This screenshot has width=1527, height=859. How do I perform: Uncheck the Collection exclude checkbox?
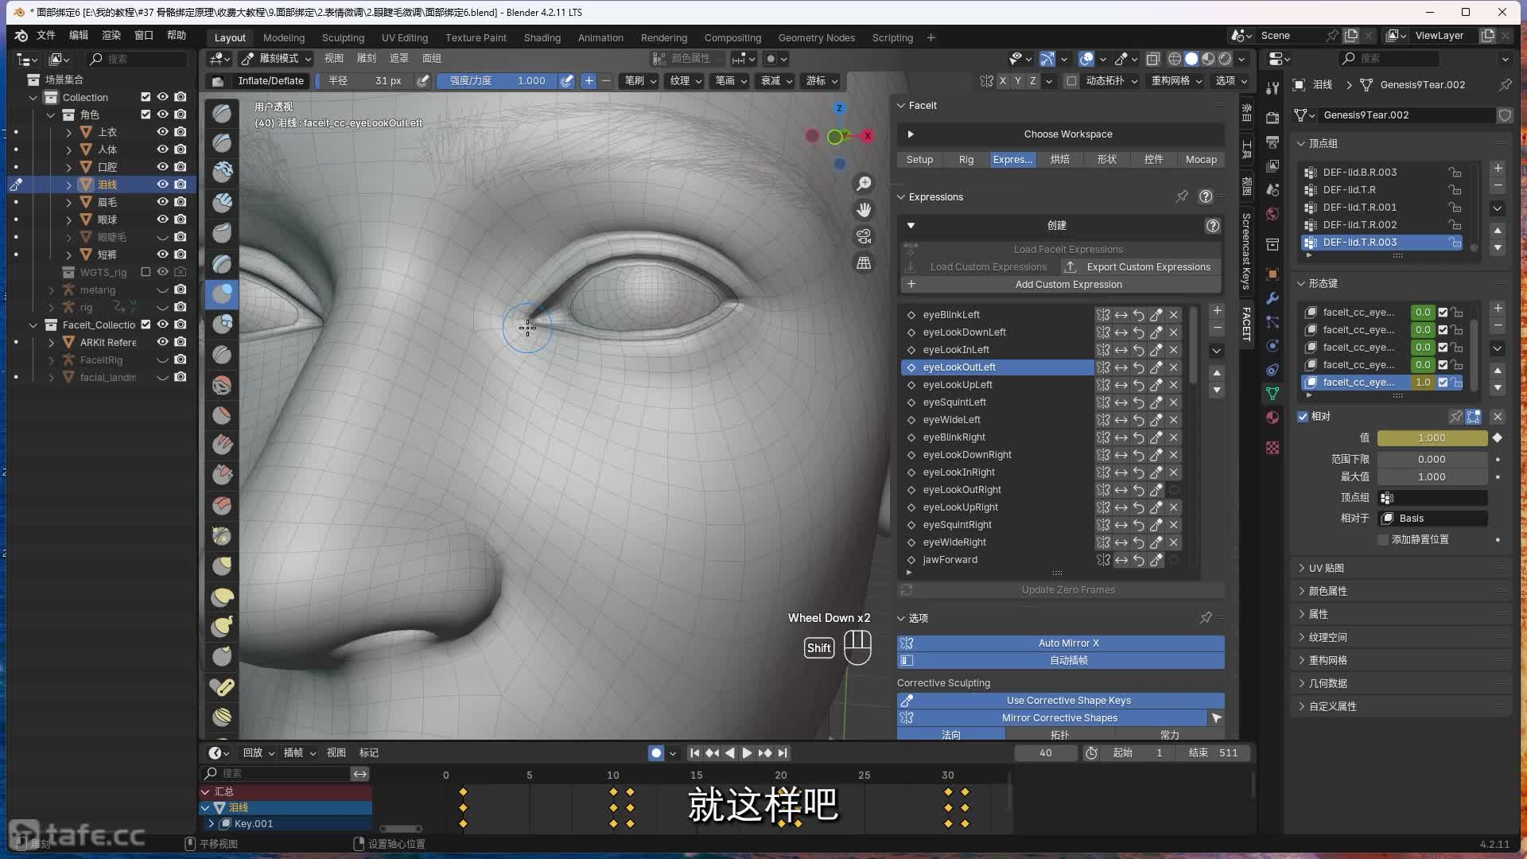click(146, 97)
